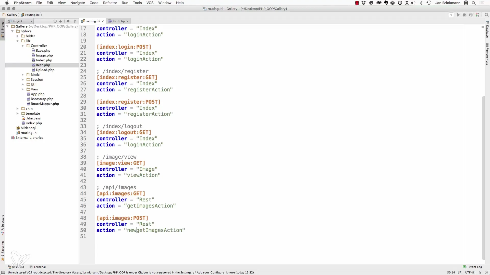The height and width of the screenshot is (275, 490).
Task: Expand the template folder
Action: pyautogui.click(x=18, y=114)
